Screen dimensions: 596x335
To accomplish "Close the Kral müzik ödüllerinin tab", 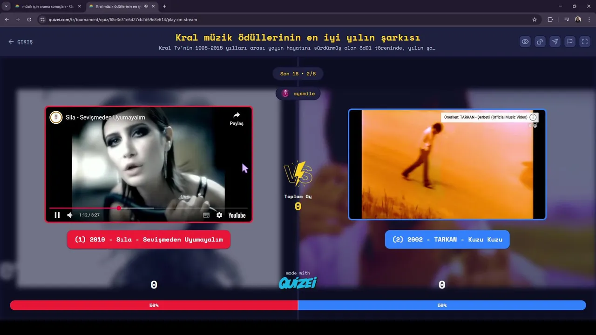I will 153,7.
